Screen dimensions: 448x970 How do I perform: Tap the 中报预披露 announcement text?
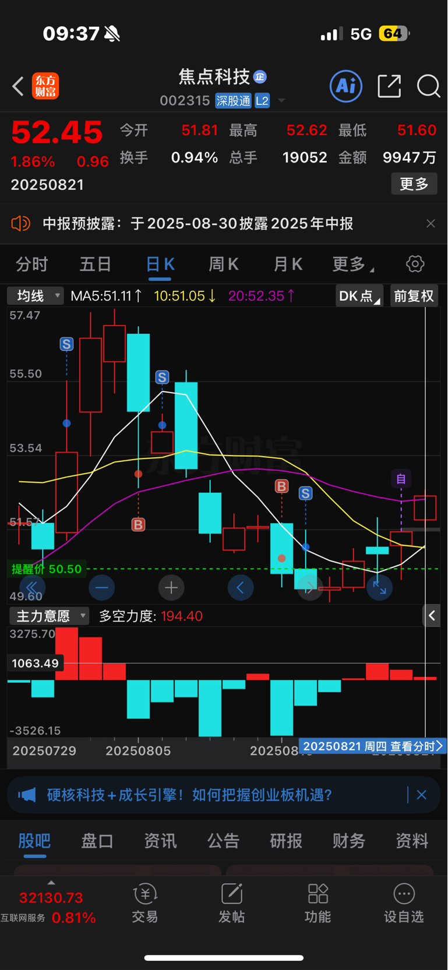click(198, 224)
